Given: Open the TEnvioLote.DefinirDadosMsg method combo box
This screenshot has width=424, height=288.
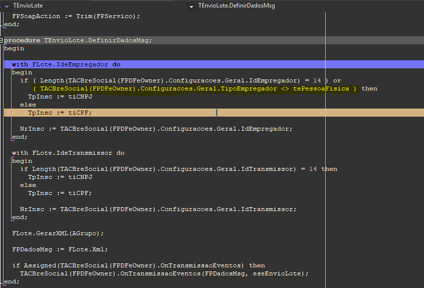Looking at the screenshot, I should coord(305,6).
